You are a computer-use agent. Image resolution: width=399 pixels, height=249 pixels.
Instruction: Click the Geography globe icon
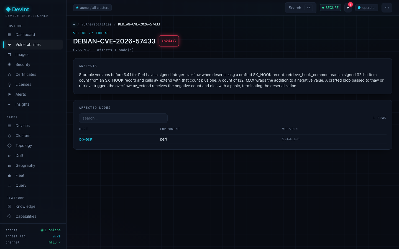click(9, 166)
